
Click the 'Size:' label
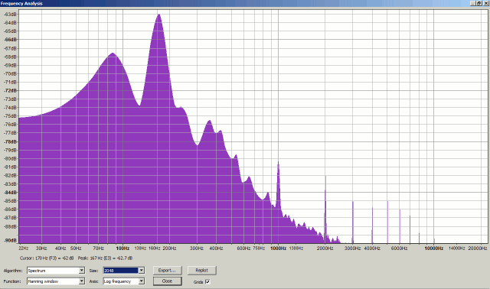[93, 271]
